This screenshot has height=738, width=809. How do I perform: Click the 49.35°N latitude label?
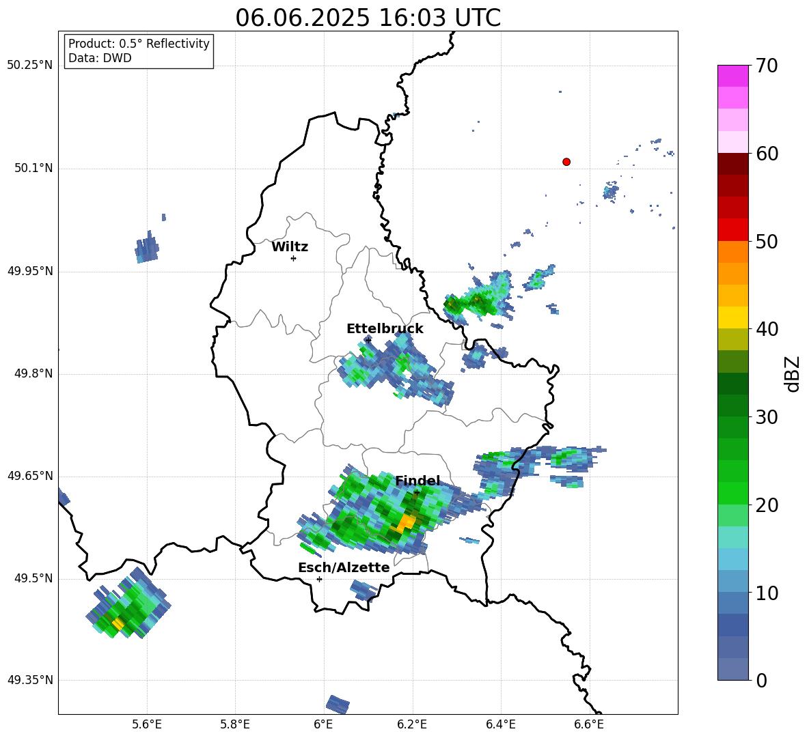(30, 680)
